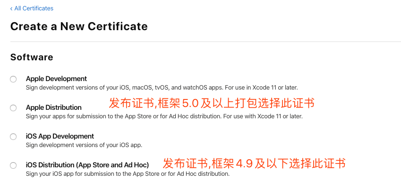This screenshot has width=401, height=189.
Task: Select the iOS Distribution (App Store and Ad Hoc) radio button
Action: [13, 165]
